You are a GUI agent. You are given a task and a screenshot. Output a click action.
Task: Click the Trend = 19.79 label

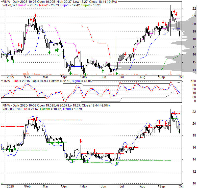[x=72, y=109]
